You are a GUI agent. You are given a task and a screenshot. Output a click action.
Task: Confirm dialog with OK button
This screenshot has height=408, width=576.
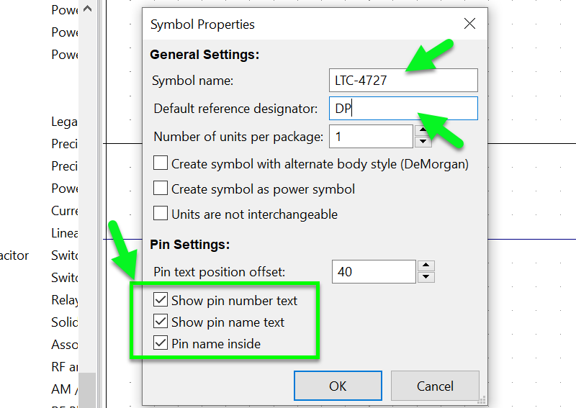pyautogui.click(x=338, y=386)
